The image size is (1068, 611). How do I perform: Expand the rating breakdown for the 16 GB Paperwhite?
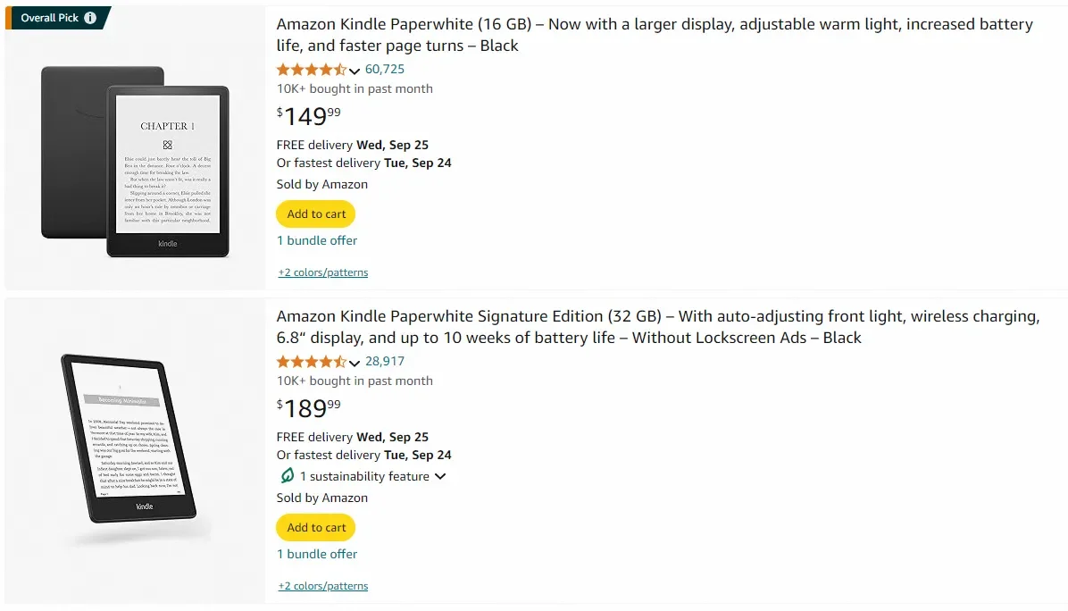tap(354, 71)
